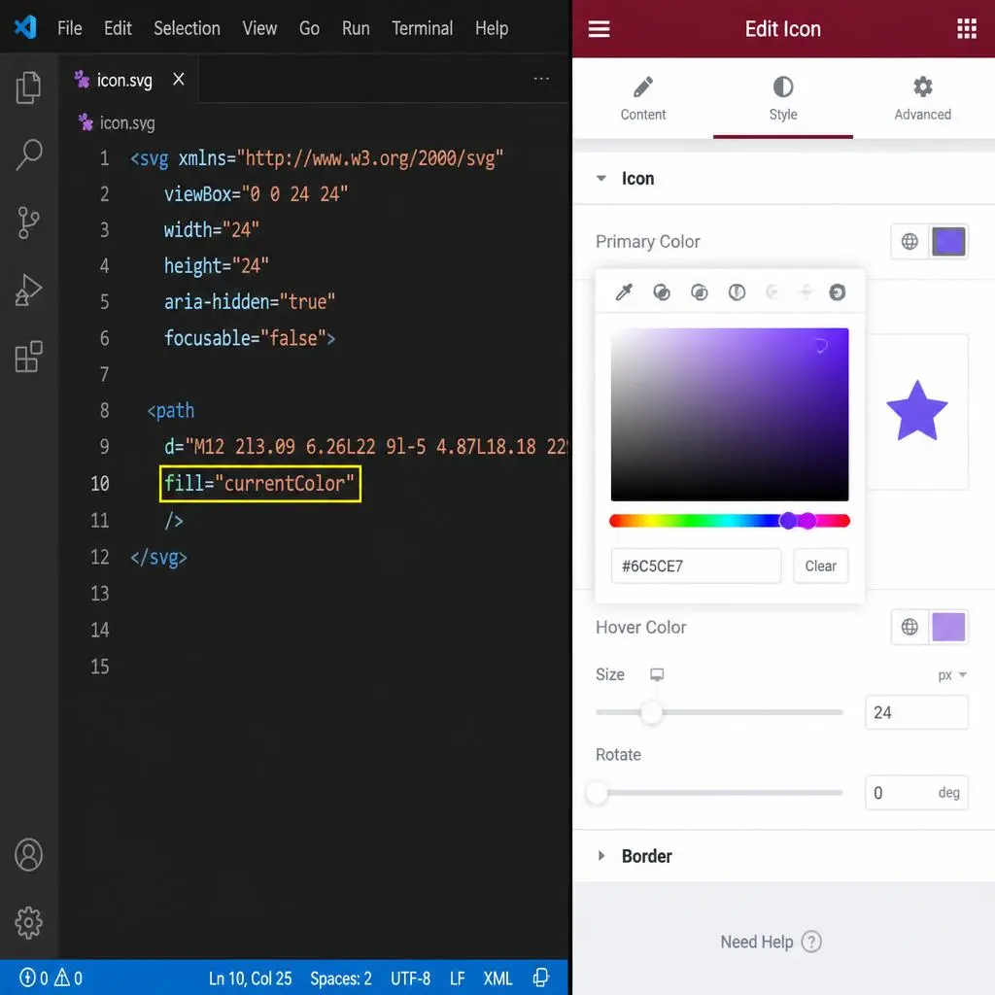Open the File menu

click(69, 28)
